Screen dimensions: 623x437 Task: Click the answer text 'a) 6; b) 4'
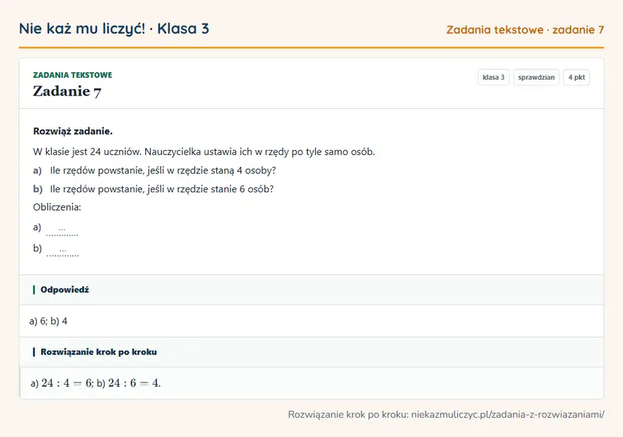click(48, 321)
